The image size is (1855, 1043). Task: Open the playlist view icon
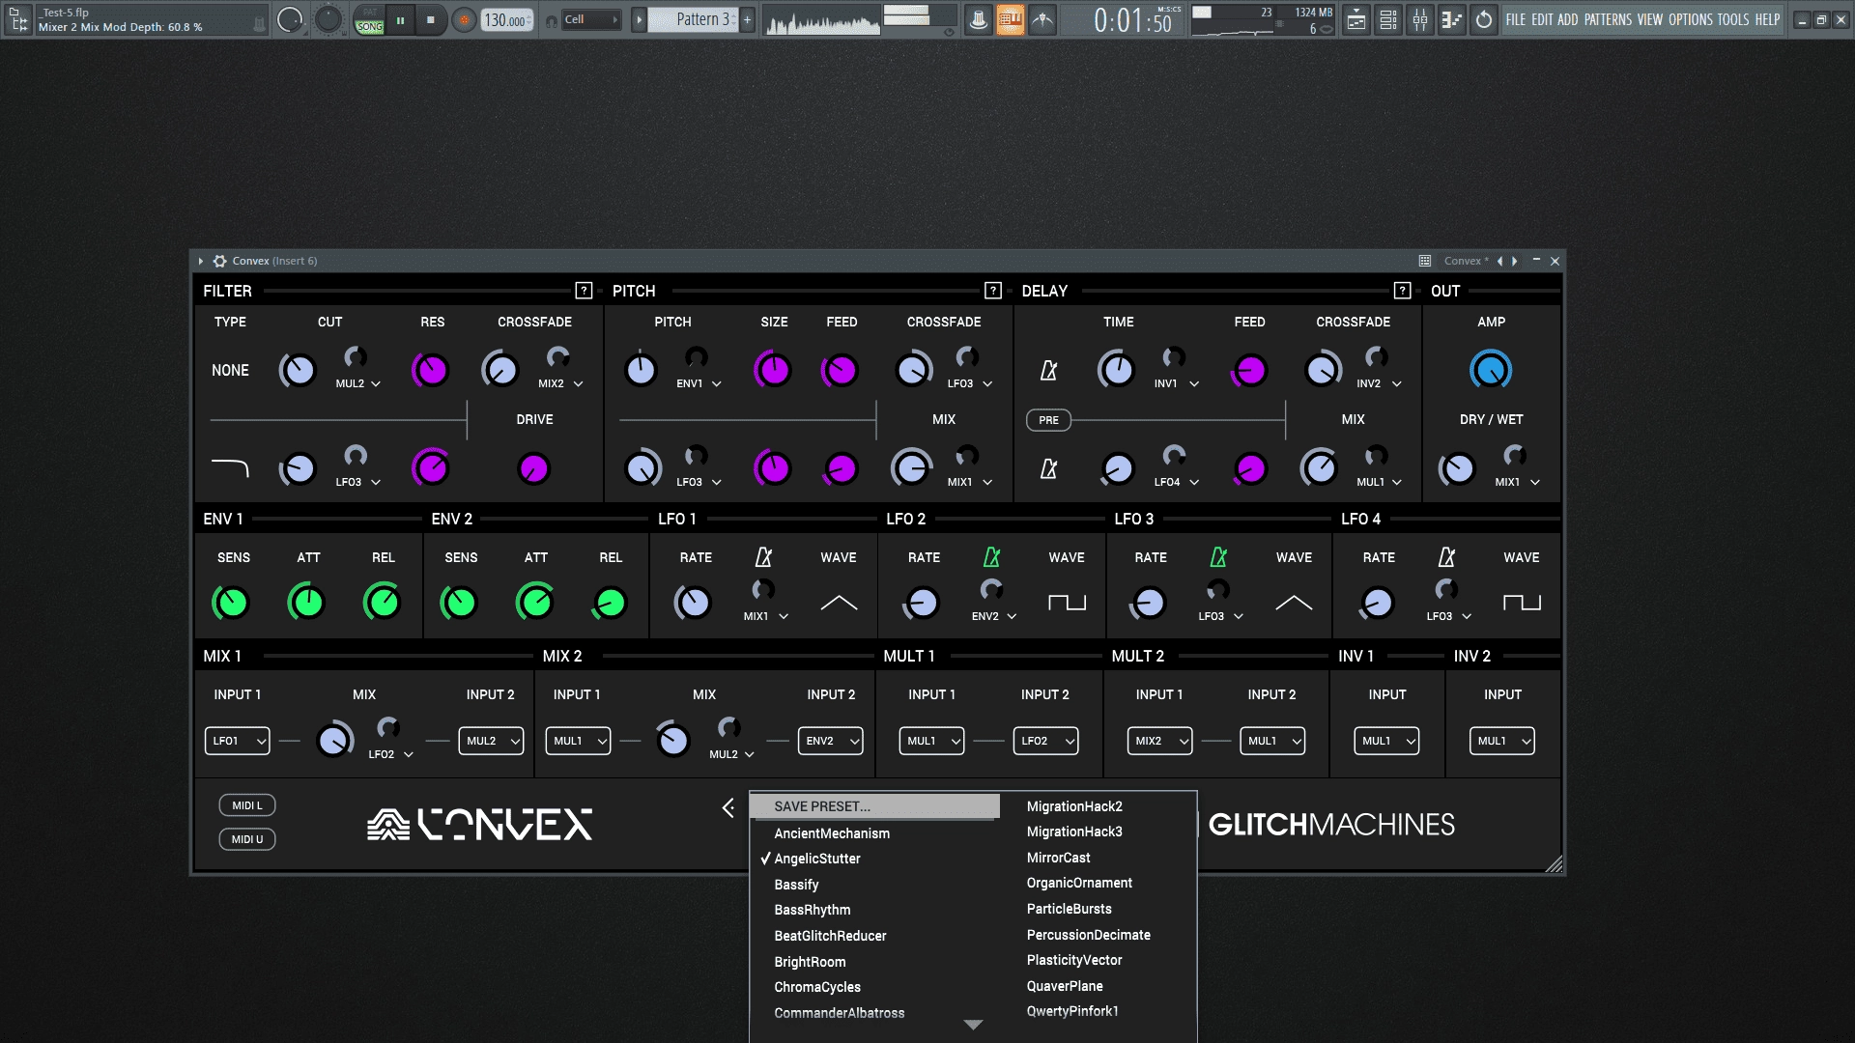pyautogui.click(x=1356, y=19)
